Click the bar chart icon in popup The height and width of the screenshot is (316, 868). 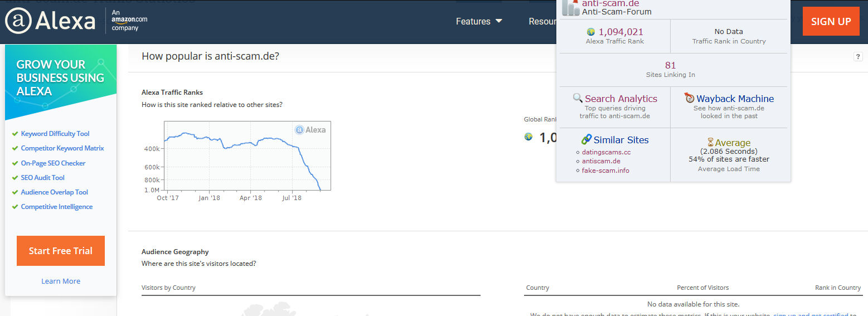tap(570, 7)
